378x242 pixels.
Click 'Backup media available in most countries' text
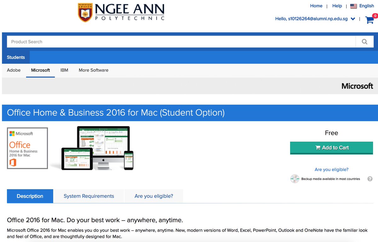pos(330,179)
